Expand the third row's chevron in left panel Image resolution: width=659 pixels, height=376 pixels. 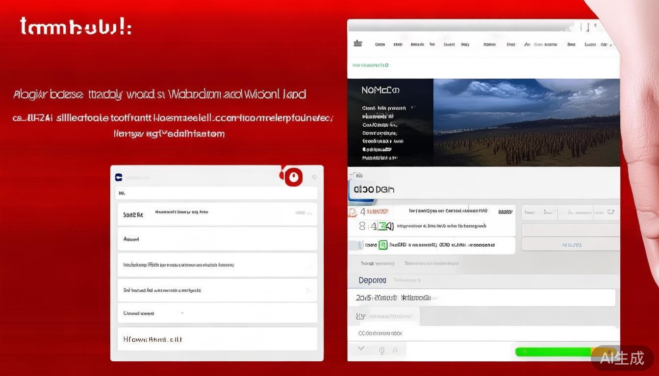pyautogui.click(x=309, y=266)
